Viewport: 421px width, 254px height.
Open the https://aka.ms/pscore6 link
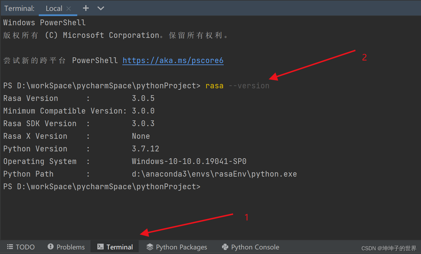click(x=173, y=60)
